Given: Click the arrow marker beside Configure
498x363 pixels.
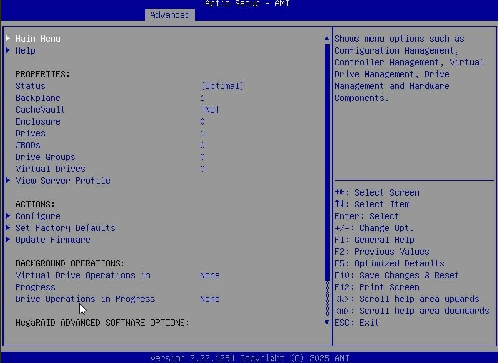Looking at the screenshot, I should point(8,216).
